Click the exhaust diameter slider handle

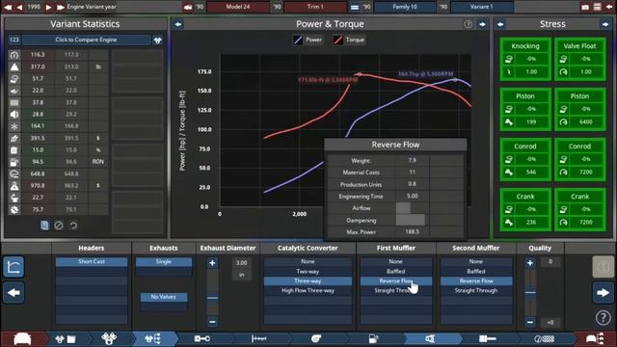point(212,298)
